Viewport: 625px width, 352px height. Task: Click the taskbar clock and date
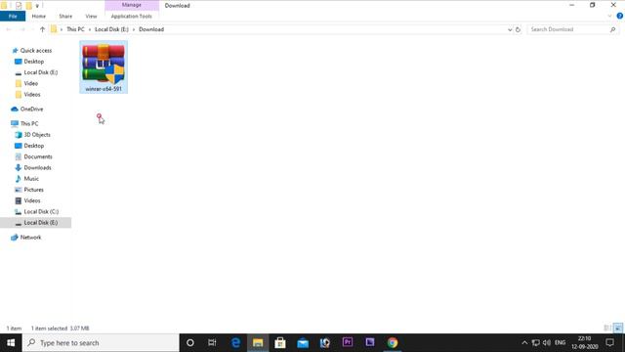(x=585, y=343)
